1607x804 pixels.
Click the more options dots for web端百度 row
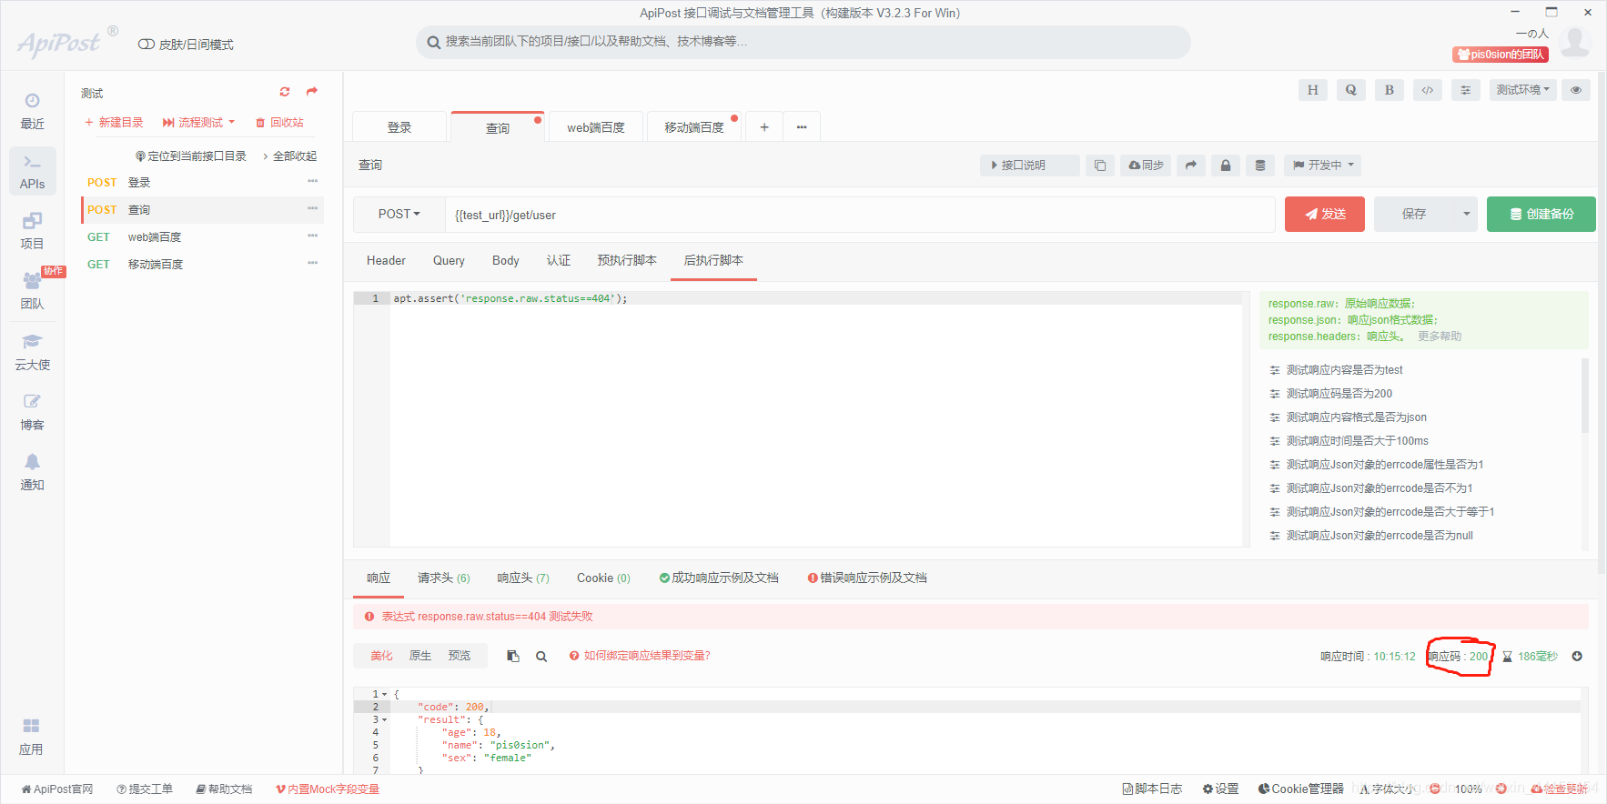pos(313,236)
